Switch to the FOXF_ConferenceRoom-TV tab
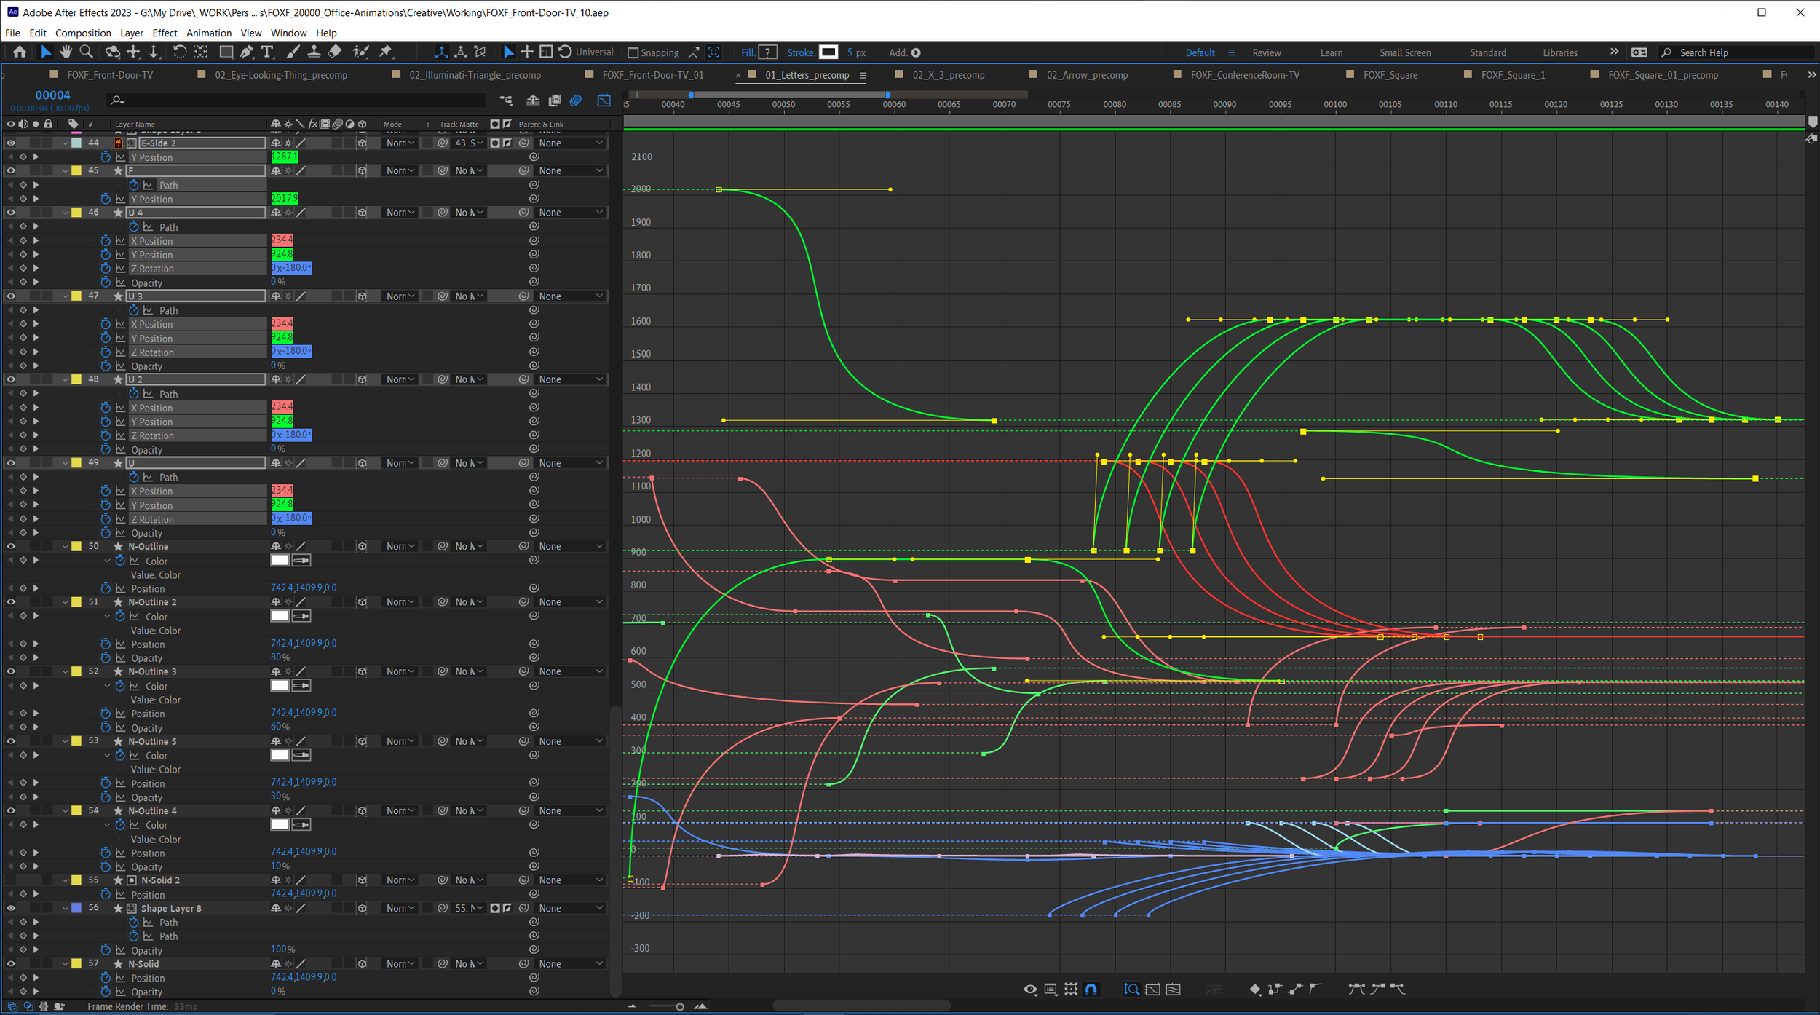Viewport: 1820px width, 1015px height. pos(1245,74)
